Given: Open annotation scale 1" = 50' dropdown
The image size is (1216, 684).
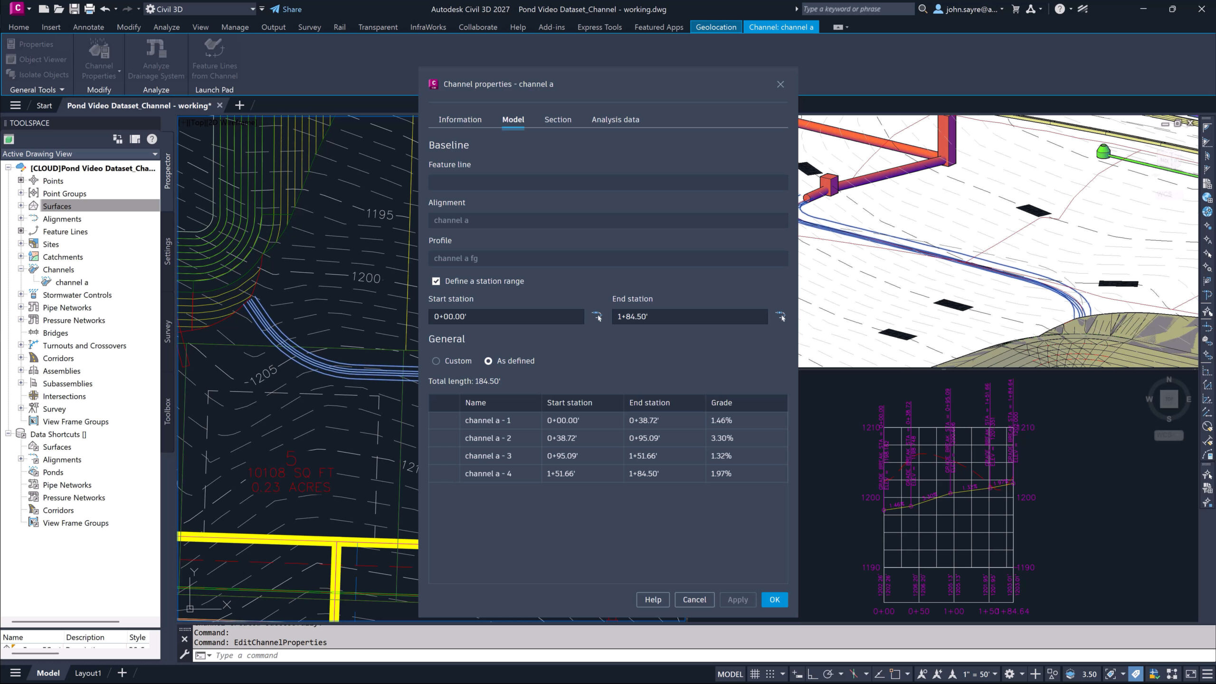Looking at the screenshot, I should click(x=980, y=674).
